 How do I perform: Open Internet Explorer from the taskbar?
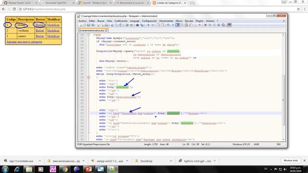(x=17, y=169)
